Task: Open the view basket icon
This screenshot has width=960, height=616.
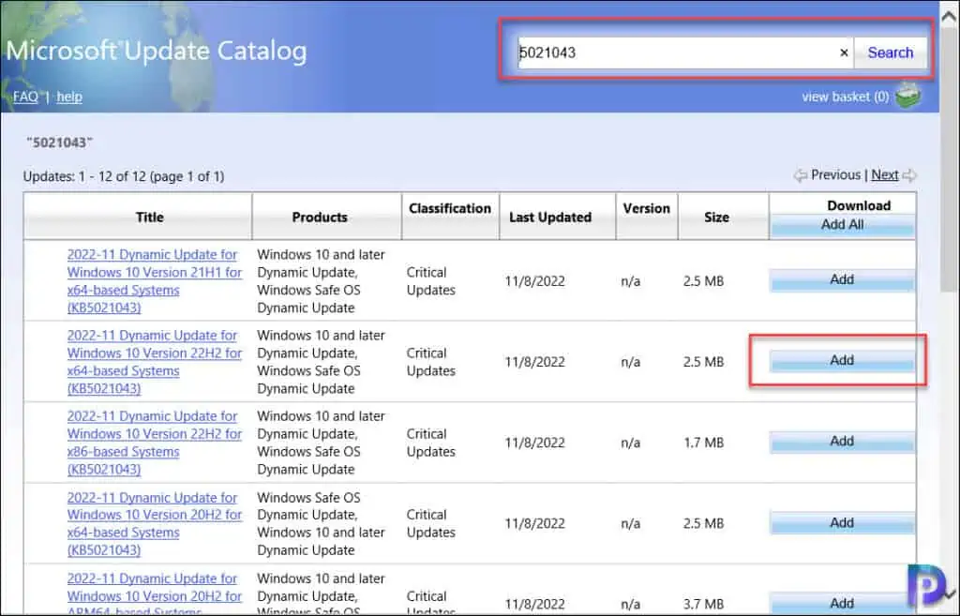Action: [907, 96]
